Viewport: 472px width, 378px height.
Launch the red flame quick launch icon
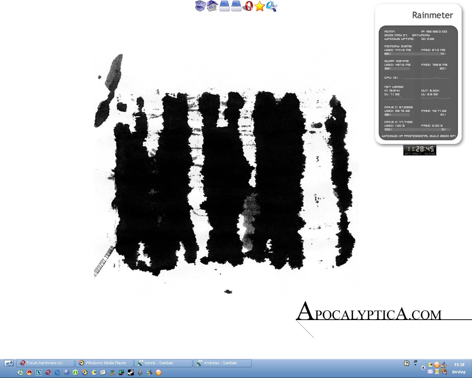(29, 372)
